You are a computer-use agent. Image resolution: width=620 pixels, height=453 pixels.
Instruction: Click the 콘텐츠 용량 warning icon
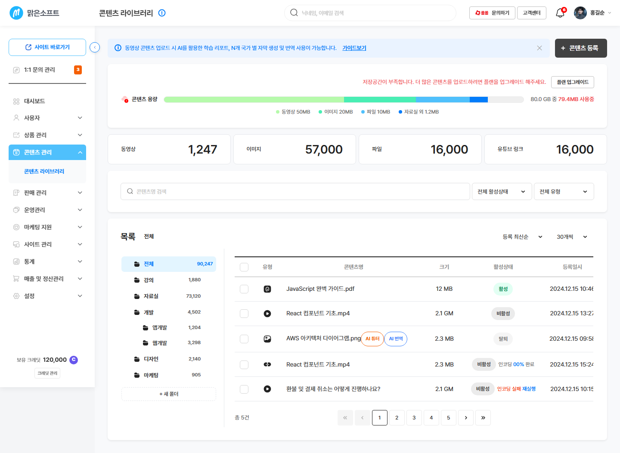coord(125,99)
